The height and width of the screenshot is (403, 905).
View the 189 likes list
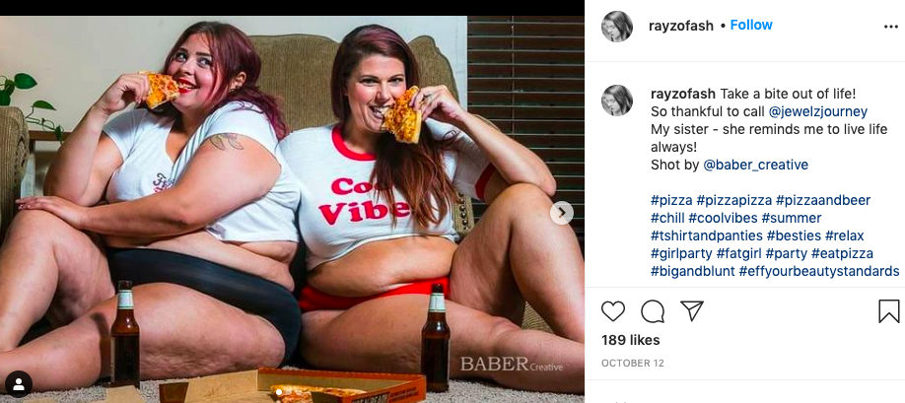pos(630,340)
